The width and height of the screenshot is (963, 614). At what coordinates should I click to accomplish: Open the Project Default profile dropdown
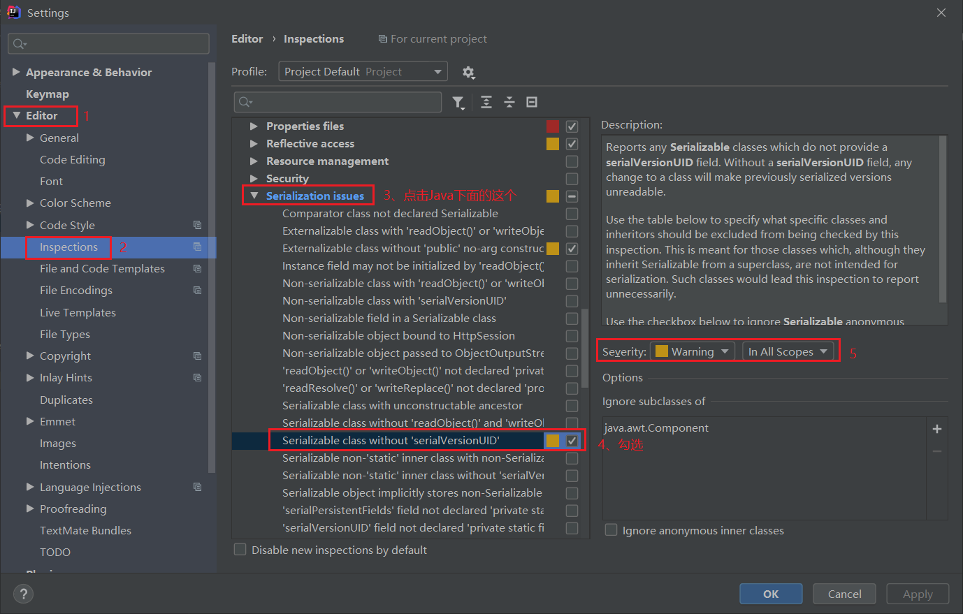(363, 71)
